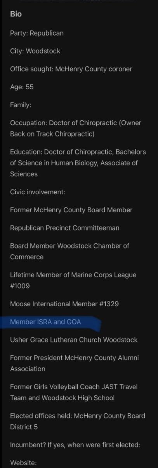This screenshot has height=468, width=158.
Task: Click the Education paragraph text
Action: tap(78, 163)
